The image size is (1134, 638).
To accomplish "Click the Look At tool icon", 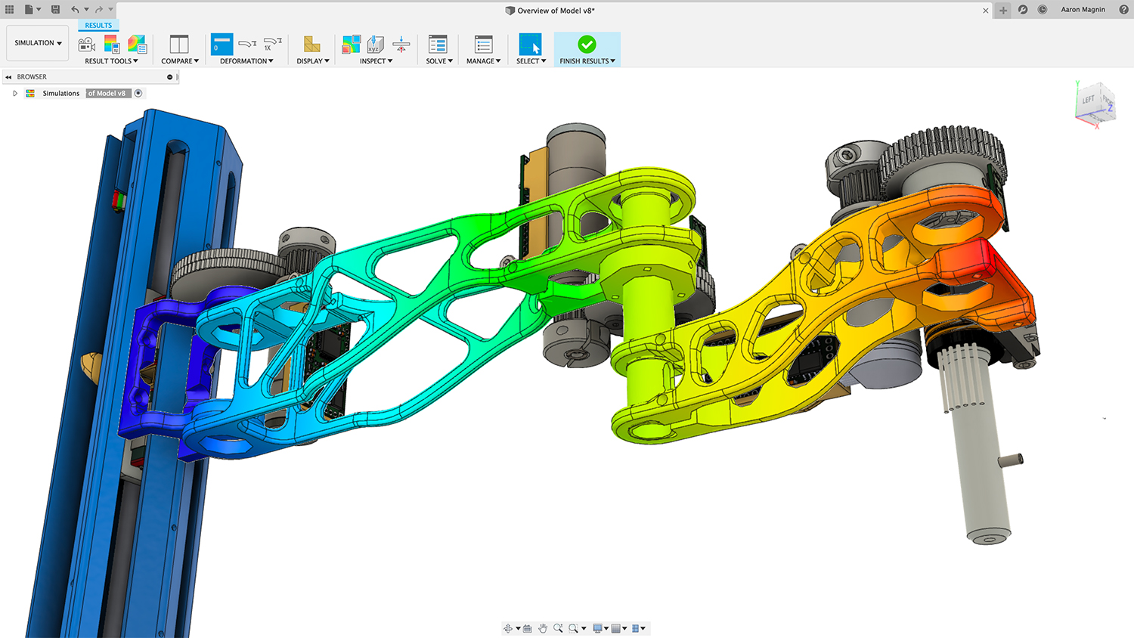I will 528,628.
